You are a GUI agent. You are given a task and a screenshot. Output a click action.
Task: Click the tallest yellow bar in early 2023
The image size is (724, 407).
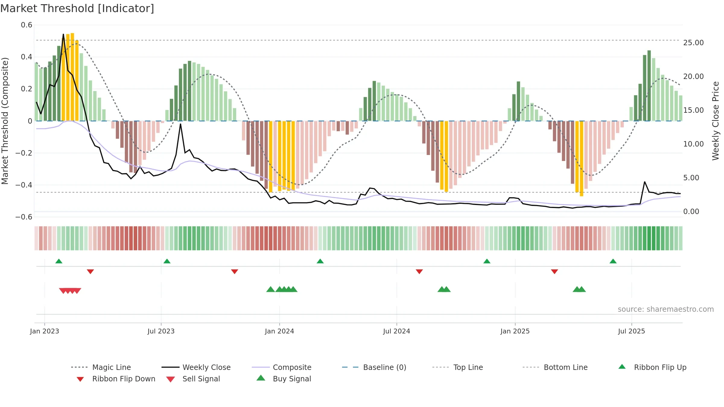[x=72, y=77]
